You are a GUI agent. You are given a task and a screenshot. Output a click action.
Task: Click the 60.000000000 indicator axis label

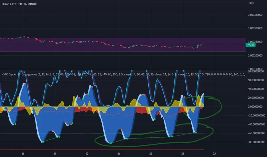click(x=256, y=80)
